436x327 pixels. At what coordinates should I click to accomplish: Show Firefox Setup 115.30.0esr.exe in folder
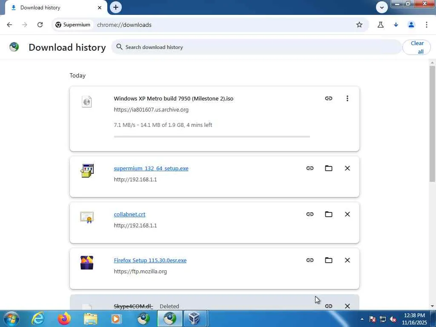coord(328,260)
